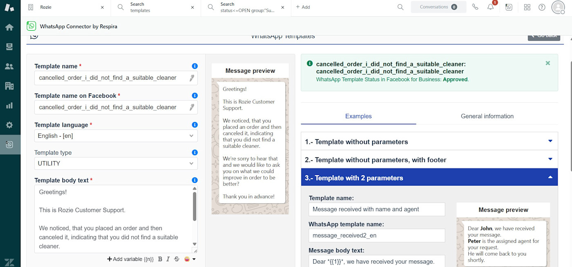Open Template type UTILITY dropdown
Viewport: 572px width, 267px height.
pyautogui.click(x=116, y=163)
